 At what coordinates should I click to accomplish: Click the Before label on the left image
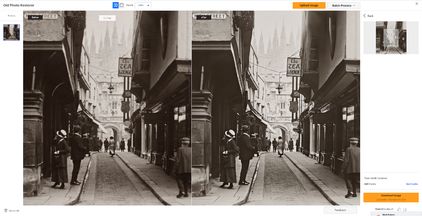click(35, 17)
